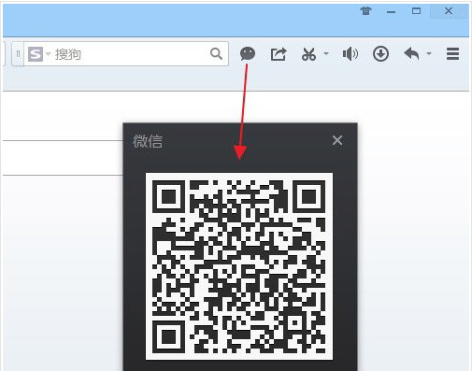Open the skin shirt icon in title bar
This screenshot has height=371, width=472.
[x=366, y=11]
